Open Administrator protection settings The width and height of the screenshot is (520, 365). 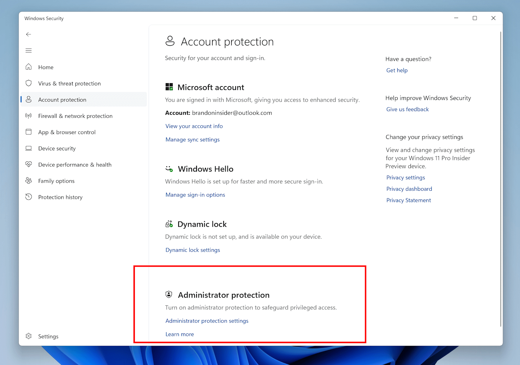click(x=207, y=321)
